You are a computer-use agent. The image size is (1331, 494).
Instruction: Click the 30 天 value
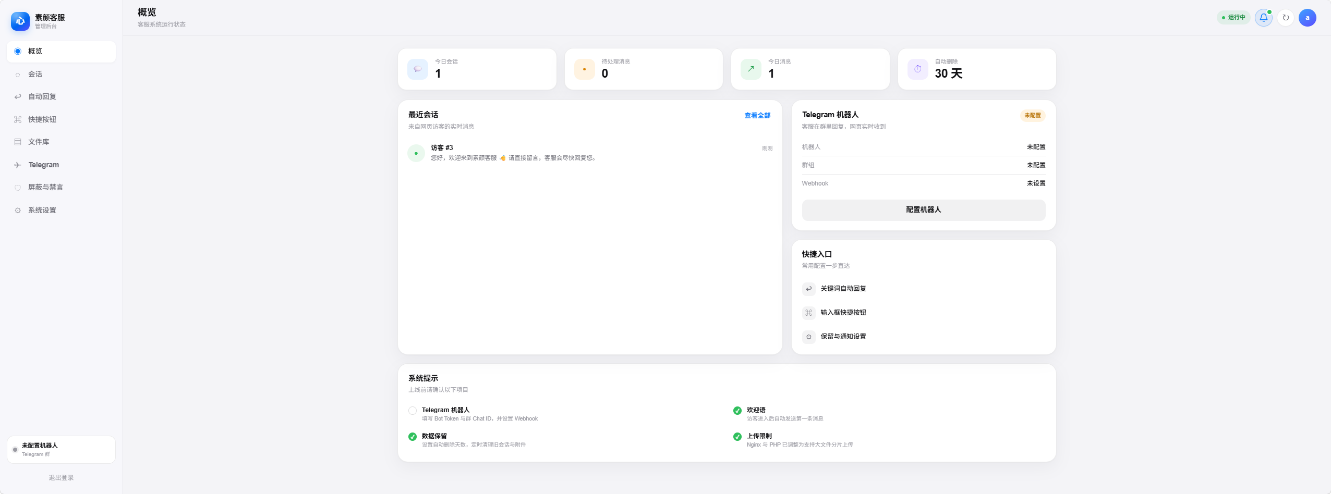pos(948,73)
